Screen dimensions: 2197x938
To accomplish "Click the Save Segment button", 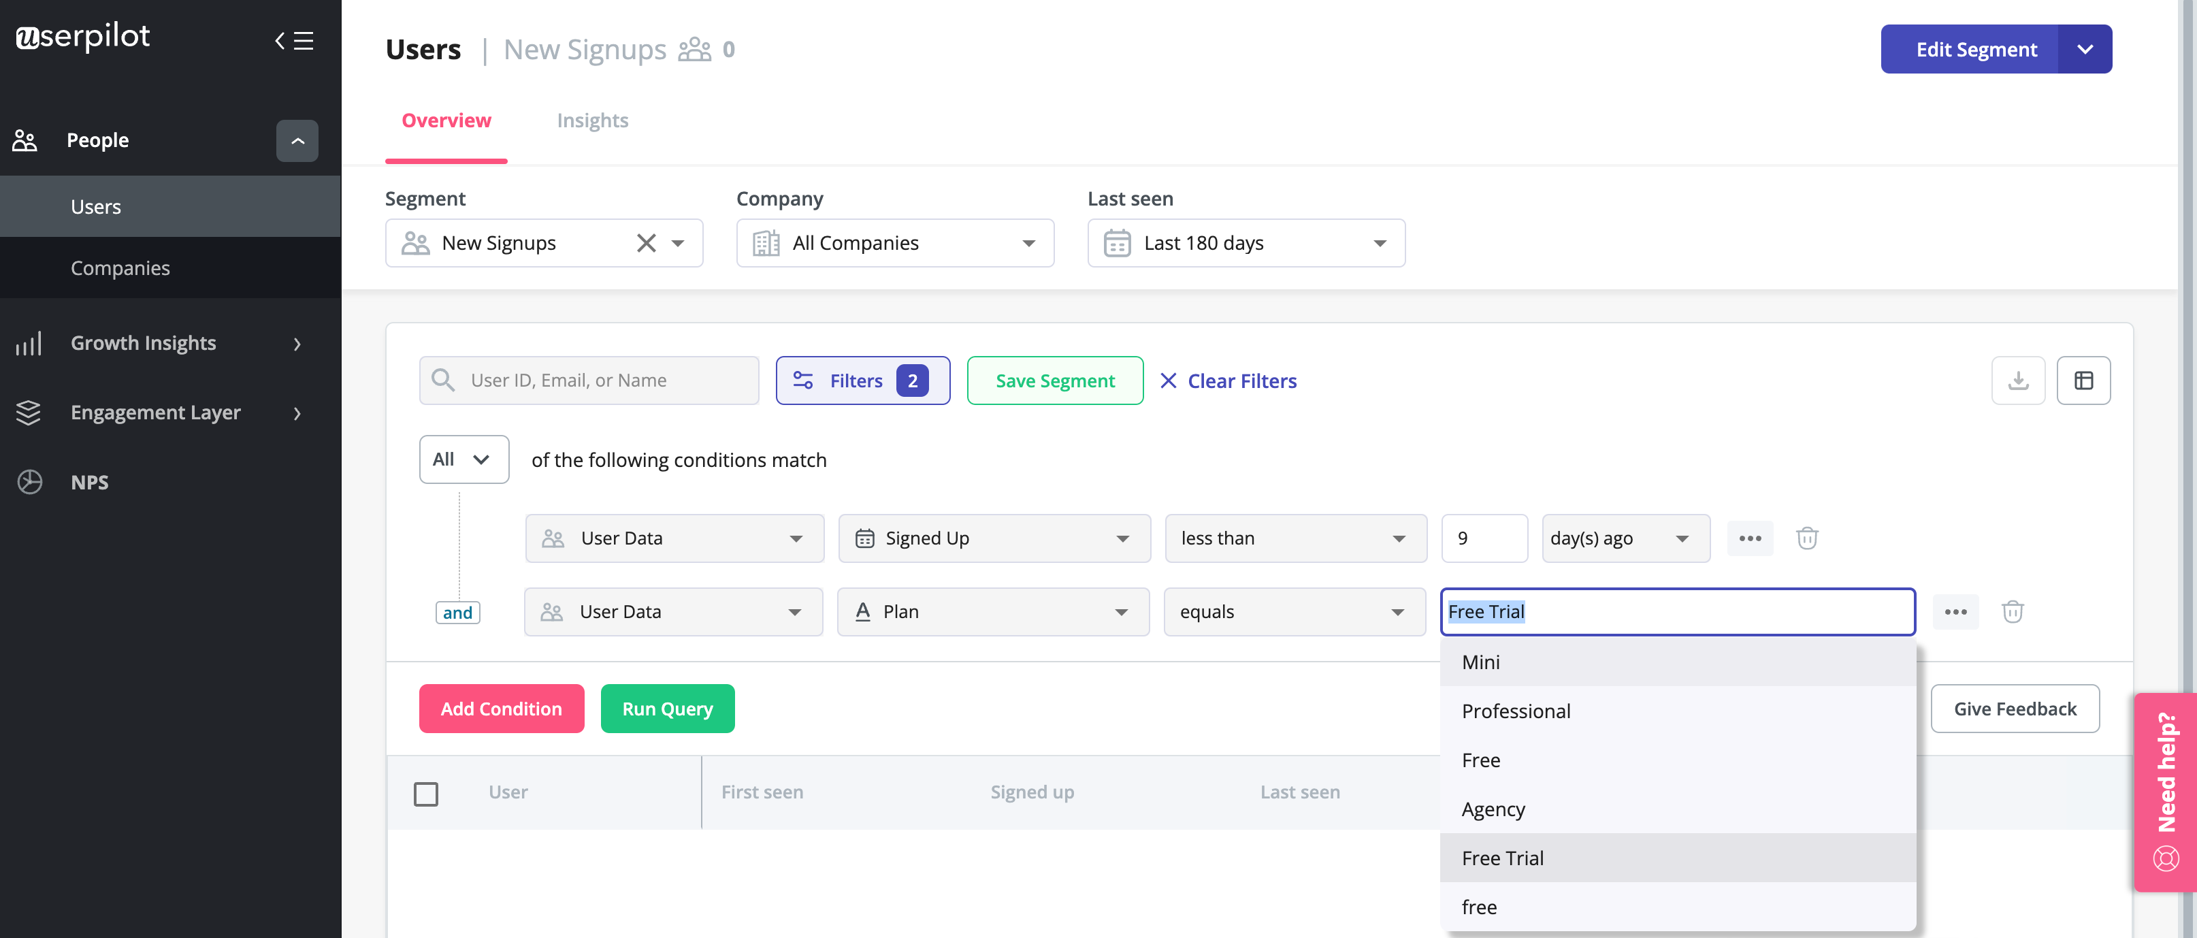I will tap(1055, 380).
